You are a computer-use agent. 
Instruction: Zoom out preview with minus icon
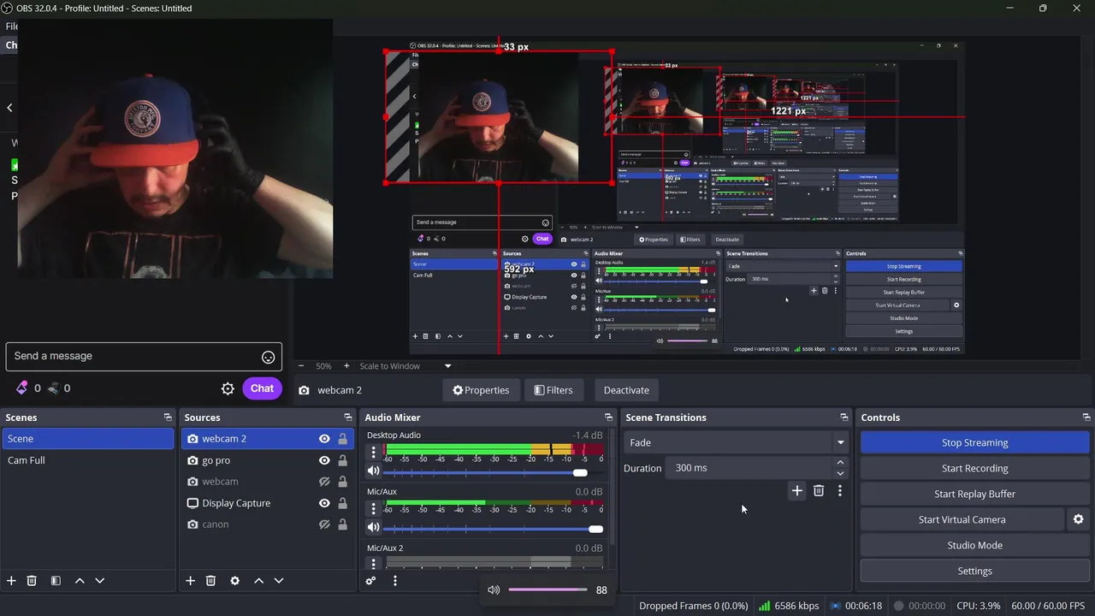point(300,366)
